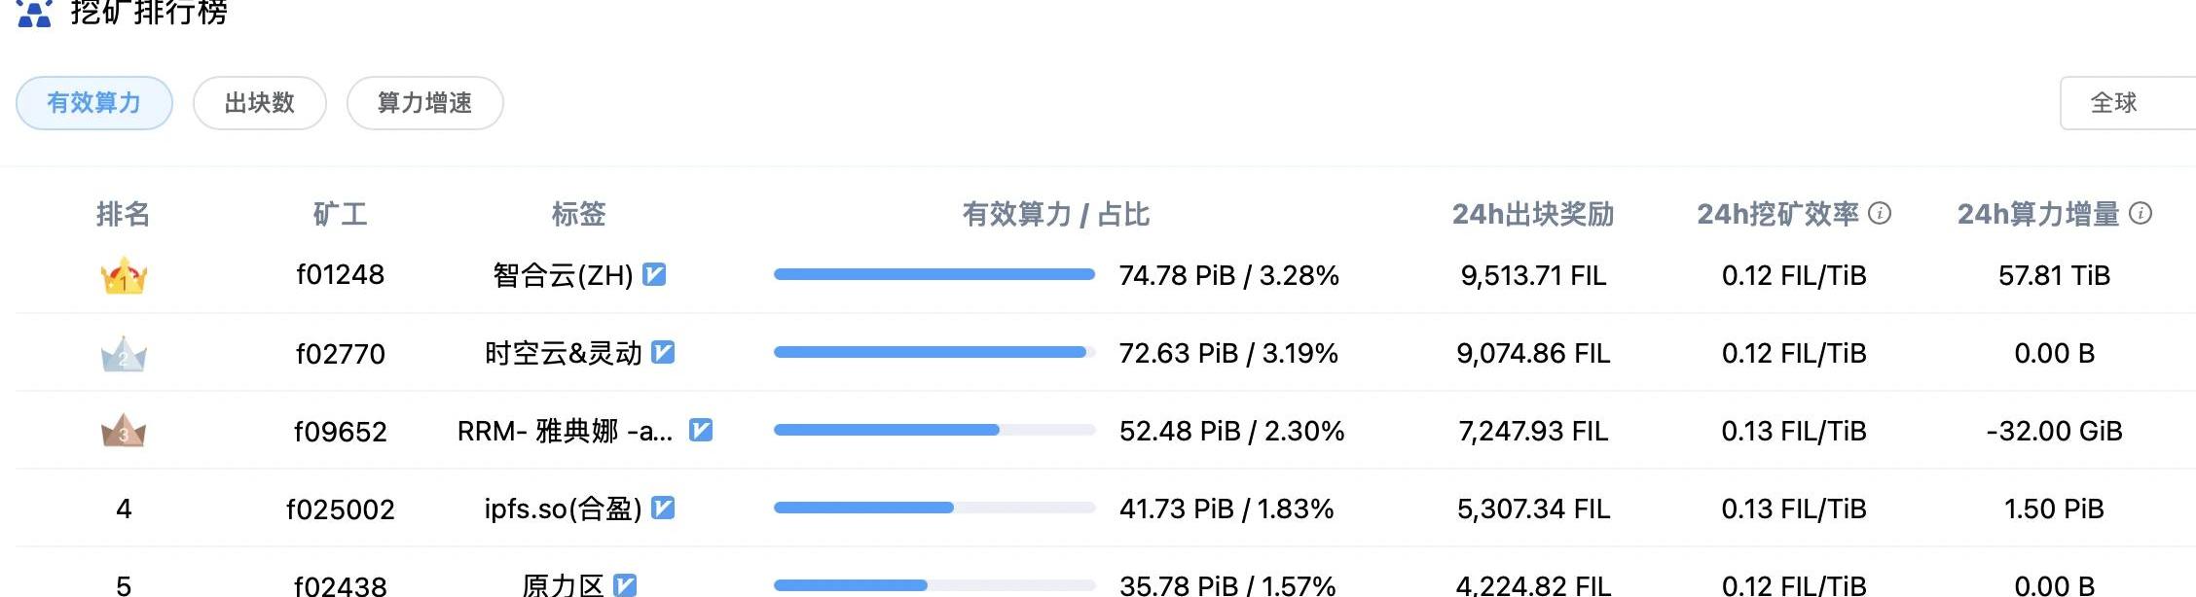Image resolution: width=2196 pixels, height=597 pixels.
Task: Click info icon beside 24h算力增量 header
Action: coord(2141,213)
